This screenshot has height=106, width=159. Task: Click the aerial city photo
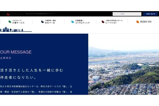(123, 64)
